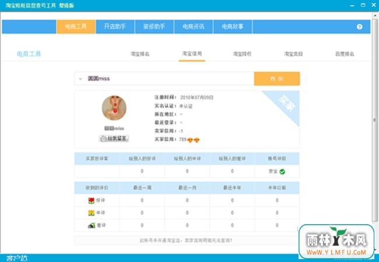Click the 最近半年 column header
This screenshot has width=379, height=262.
232,187
